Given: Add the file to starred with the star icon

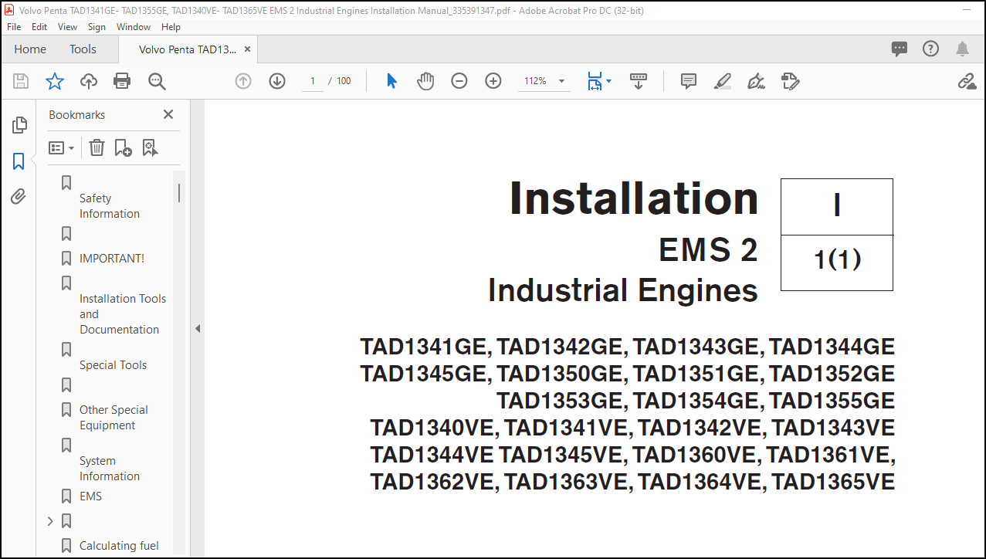Looking at the screenshot, I should (x=55, y=81).
